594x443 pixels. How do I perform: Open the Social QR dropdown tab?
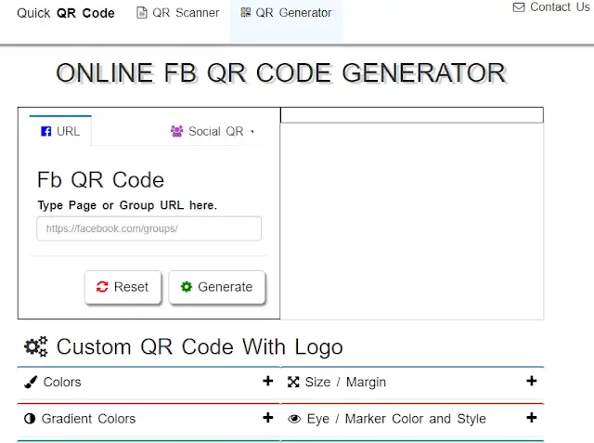click(x=213, y=131)
